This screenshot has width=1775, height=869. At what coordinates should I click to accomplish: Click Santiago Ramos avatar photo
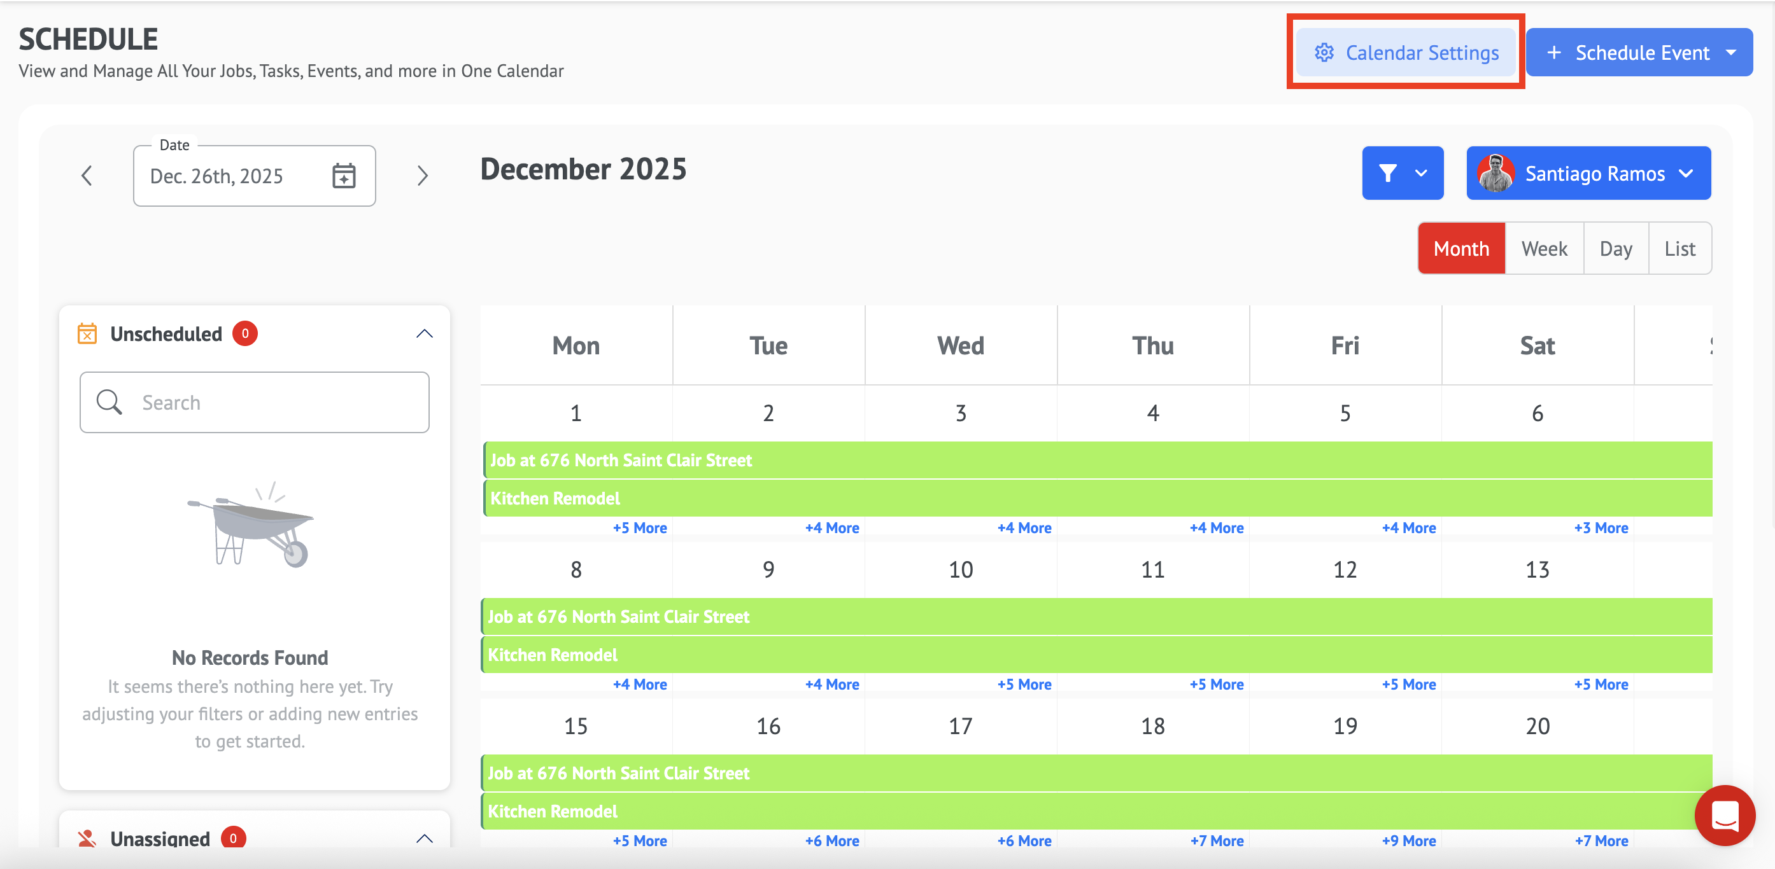point(1495,173)
